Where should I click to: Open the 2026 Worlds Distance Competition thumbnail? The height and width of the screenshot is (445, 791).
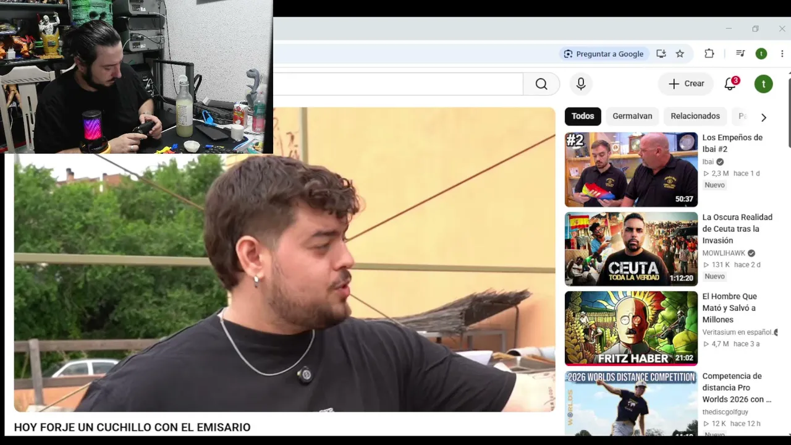click(x=631, y=404)
